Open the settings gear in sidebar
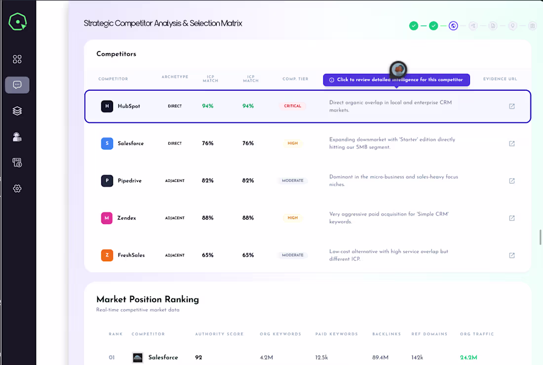 [17, 188]
